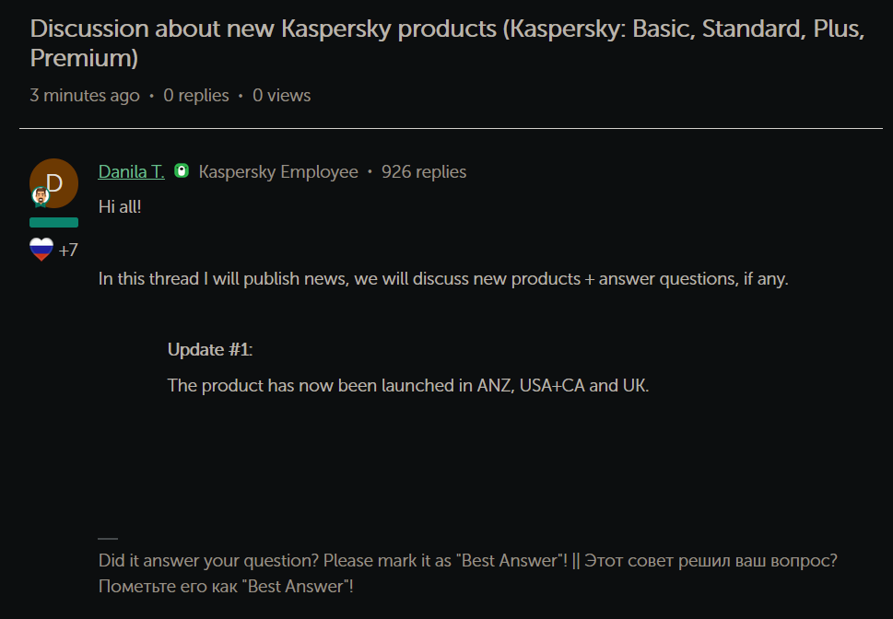
Task: Show the additional '+7' badges
Action: click(x=68, y=251)
